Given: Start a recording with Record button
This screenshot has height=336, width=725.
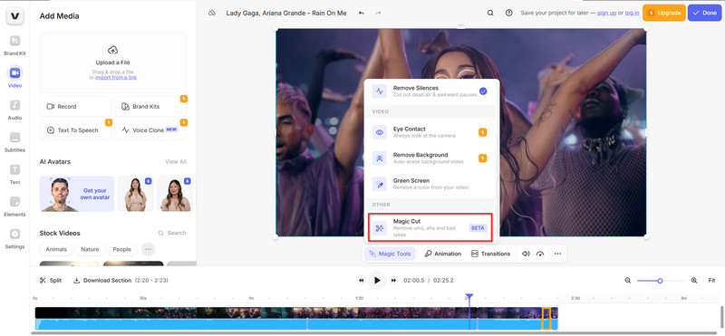Looking at the screenshot, I should click(75, 106).
